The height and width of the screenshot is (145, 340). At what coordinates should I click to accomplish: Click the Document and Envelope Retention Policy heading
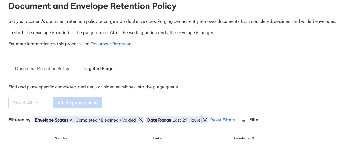tap(92, 6)
